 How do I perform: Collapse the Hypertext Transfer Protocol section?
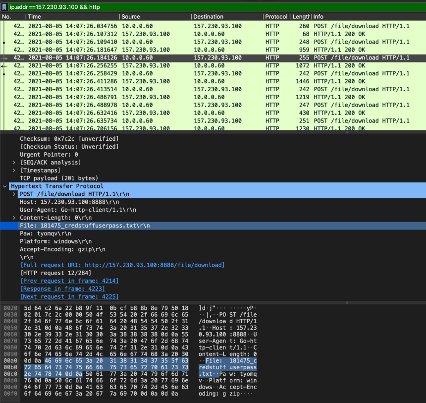tap(4, 186)
